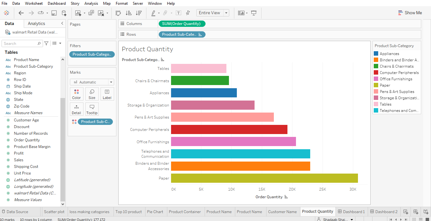
Task: Click the Detail button on Marks card
Action: point(77,109)
